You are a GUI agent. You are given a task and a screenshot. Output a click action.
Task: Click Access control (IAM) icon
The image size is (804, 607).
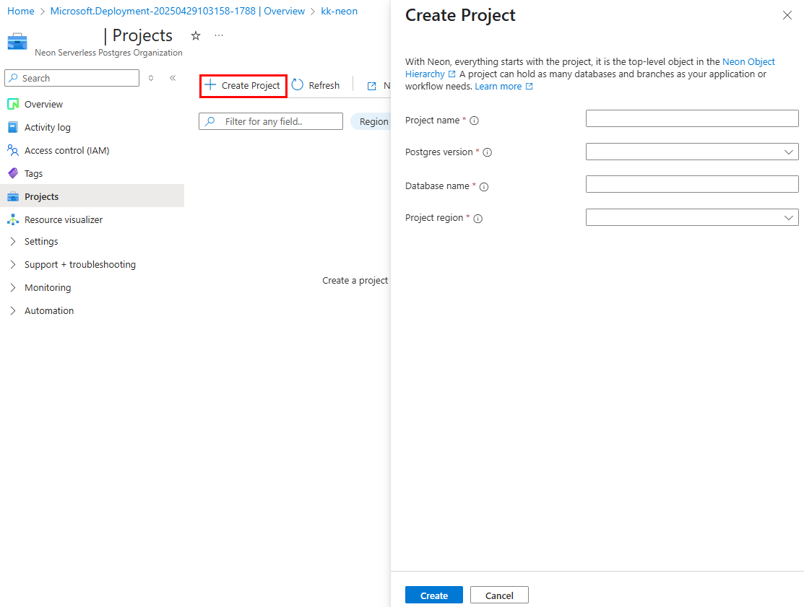coord(14,150)
